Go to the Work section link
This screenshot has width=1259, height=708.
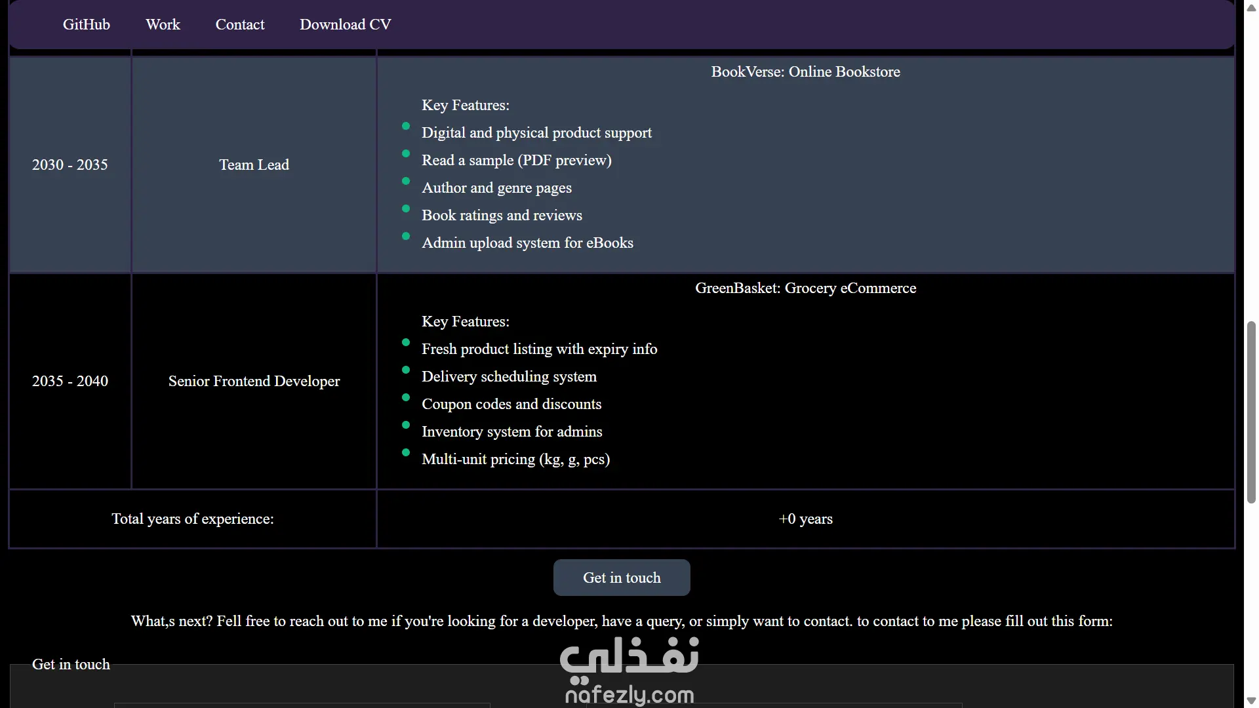(163, 24)
